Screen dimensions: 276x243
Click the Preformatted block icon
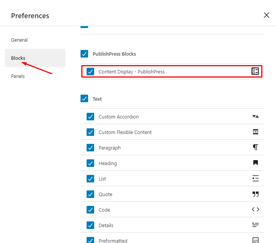pyautogui.click(x=256, y=240)
